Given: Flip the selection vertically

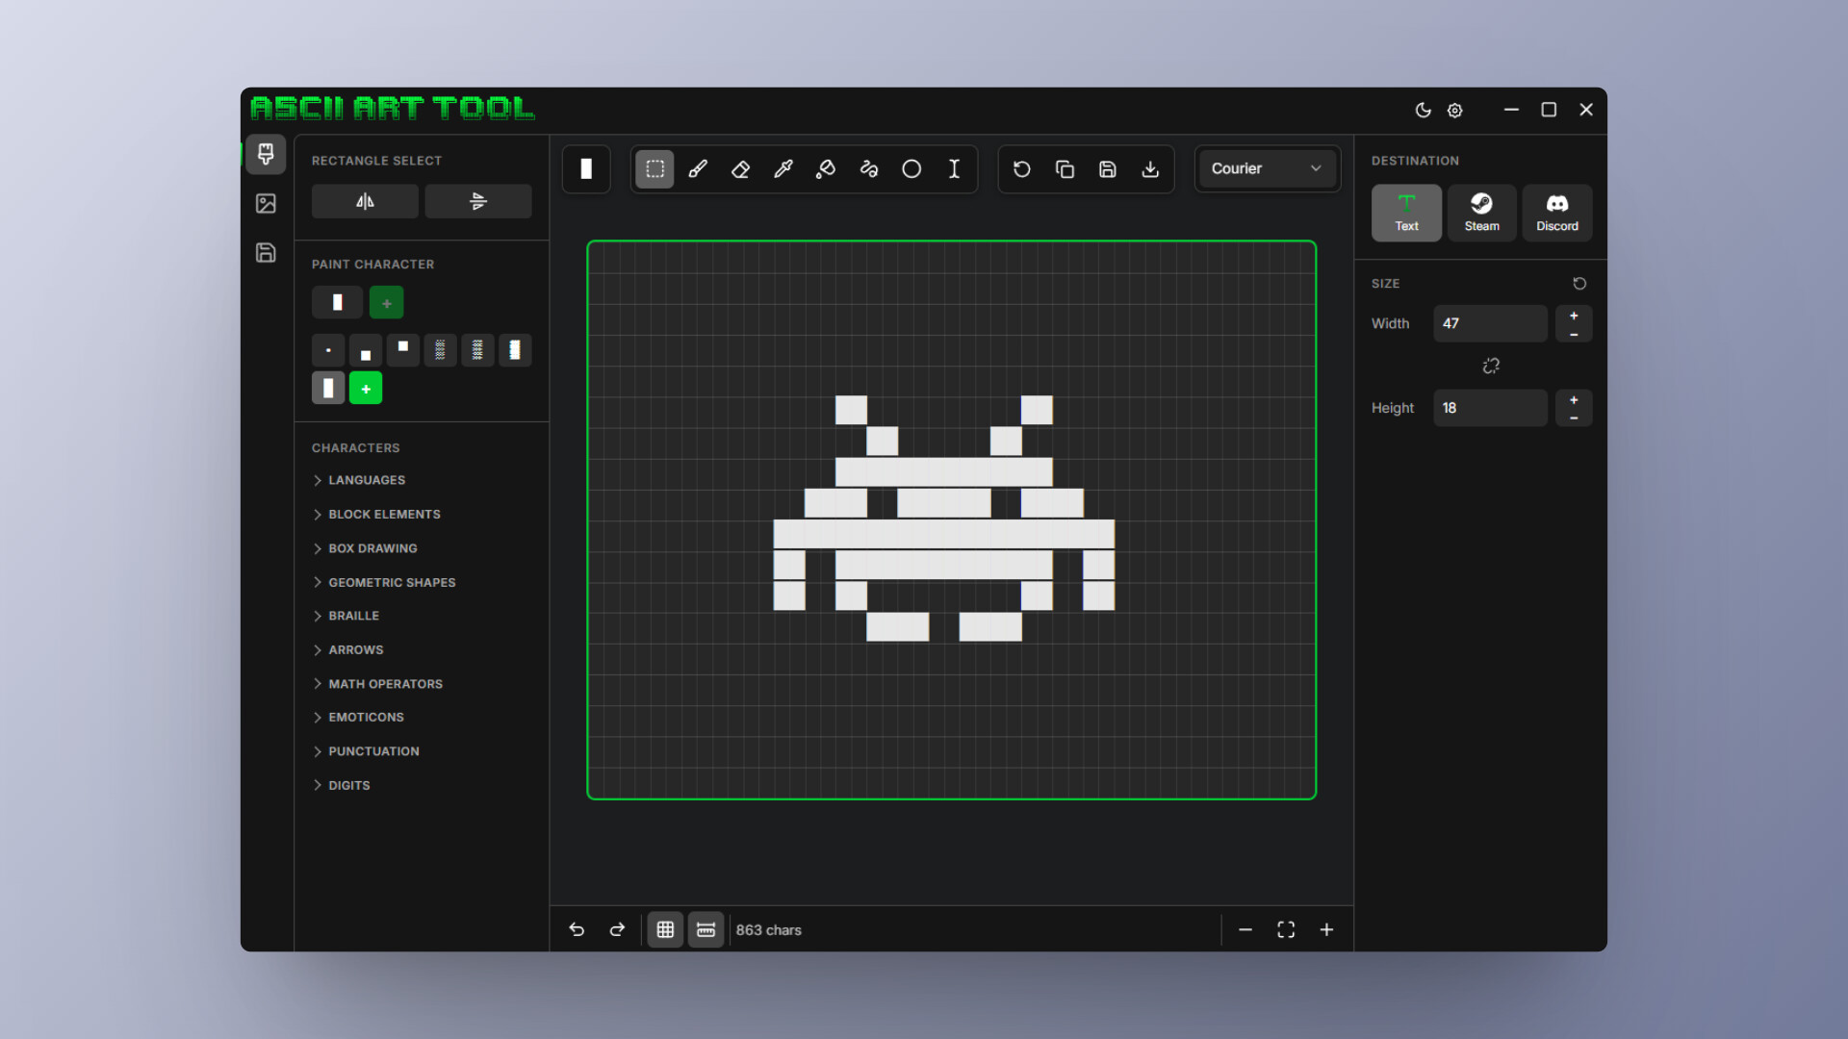Looking at the screenshot, I should coord(478,201).
